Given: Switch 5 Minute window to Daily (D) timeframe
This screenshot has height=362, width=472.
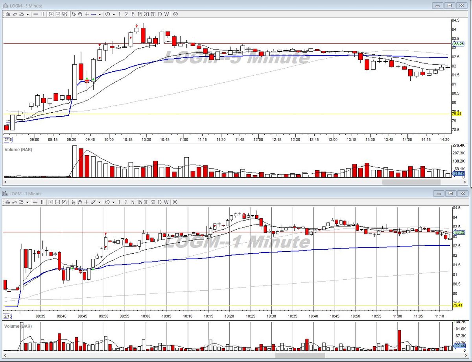Looking at the screenshot, I should pos(160,14).
